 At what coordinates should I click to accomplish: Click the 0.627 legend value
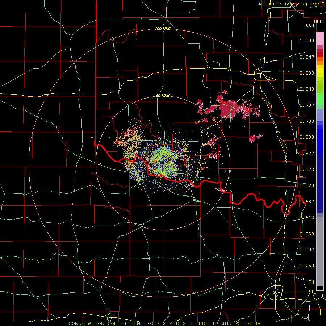(x=307, y=154)
